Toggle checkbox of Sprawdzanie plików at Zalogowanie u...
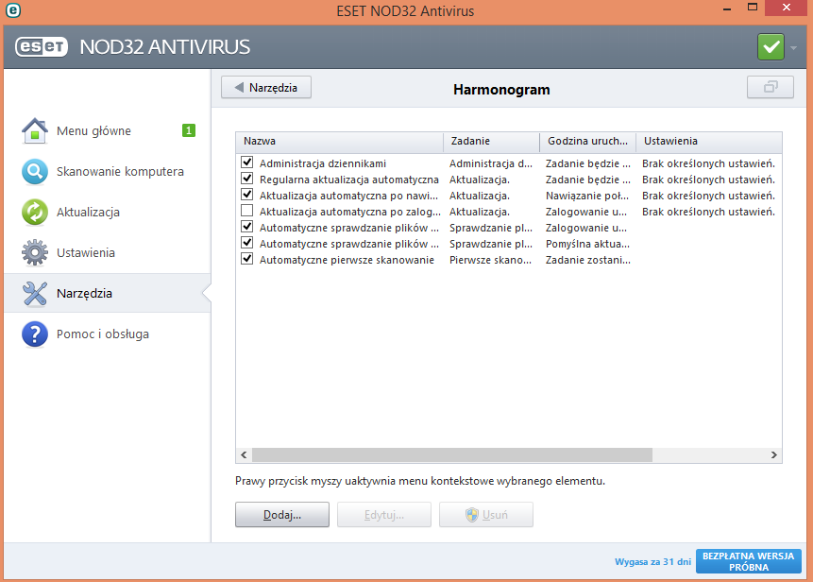The width and height of the screenshot is (813, 582). coord(247,227)
